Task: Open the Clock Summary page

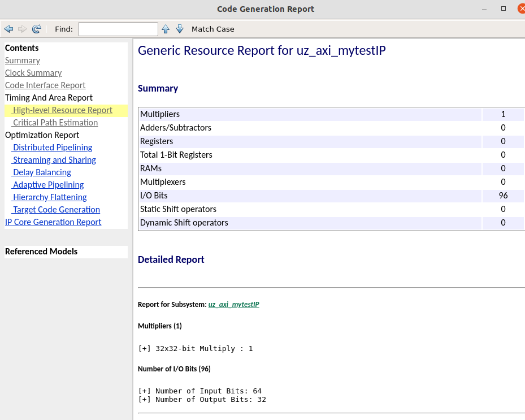Action: (x=33, y=73)
